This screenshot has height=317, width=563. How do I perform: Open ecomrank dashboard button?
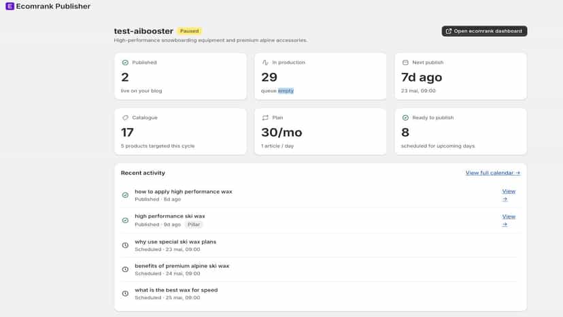point(484,31)
